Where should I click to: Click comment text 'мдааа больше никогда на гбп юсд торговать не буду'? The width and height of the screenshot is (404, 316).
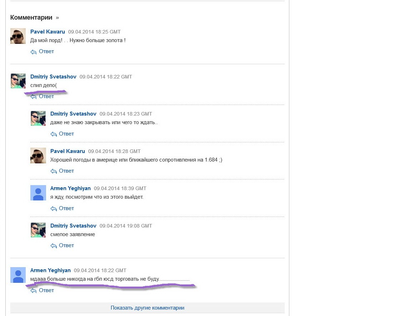[95, 279]
